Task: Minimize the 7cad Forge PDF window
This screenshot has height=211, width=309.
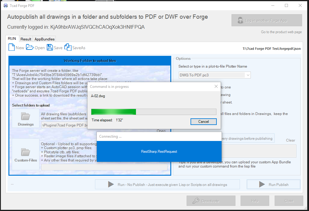Action: point(273,5)
